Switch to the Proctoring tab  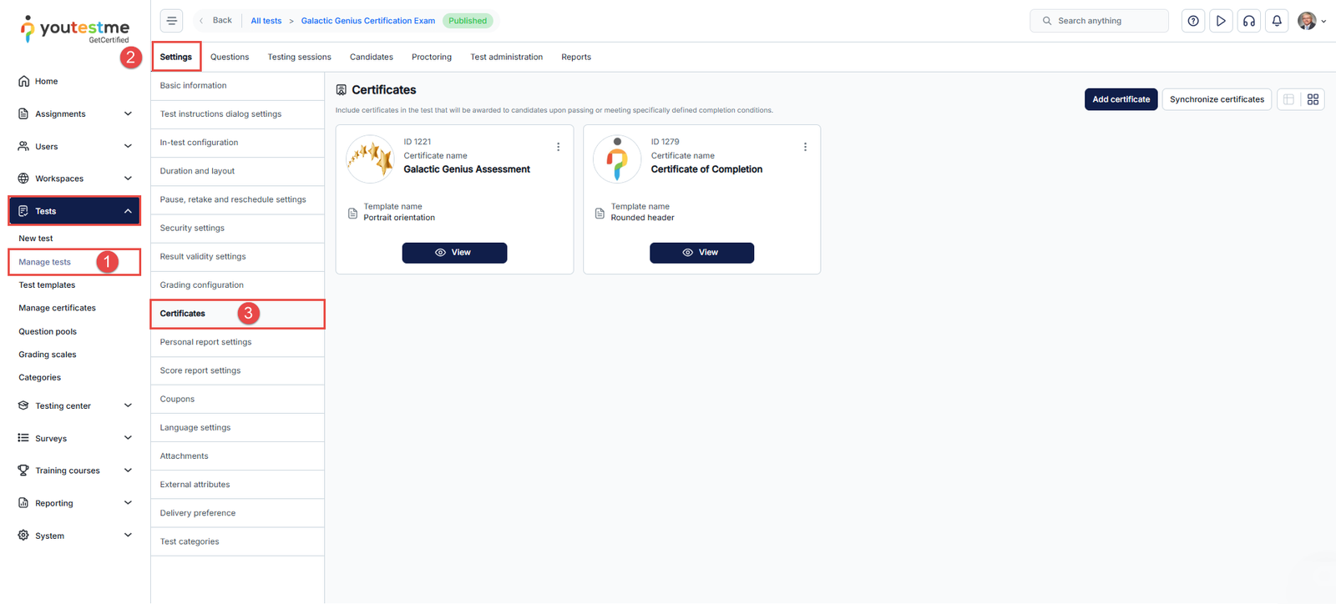click(431, 57)
